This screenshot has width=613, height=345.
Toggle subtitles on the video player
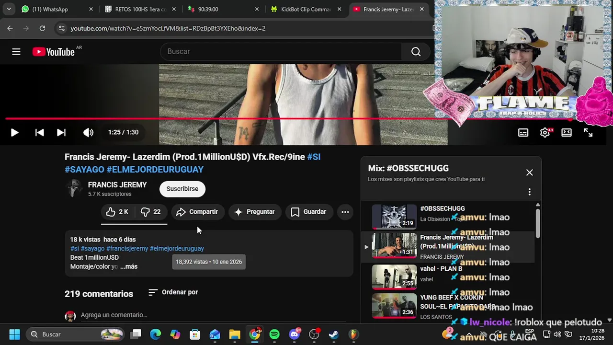coord(523,133)
